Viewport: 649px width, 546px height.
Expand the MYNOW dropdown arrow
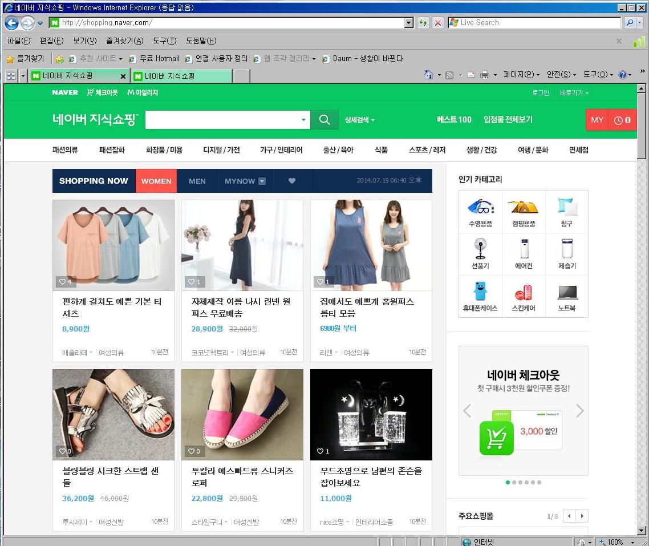click(262, 181)
